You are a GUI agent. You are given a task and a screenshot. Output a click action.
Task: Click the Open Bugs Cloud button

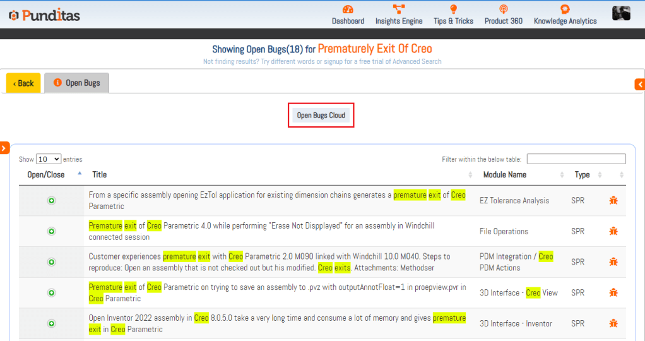tap(321, 116)
